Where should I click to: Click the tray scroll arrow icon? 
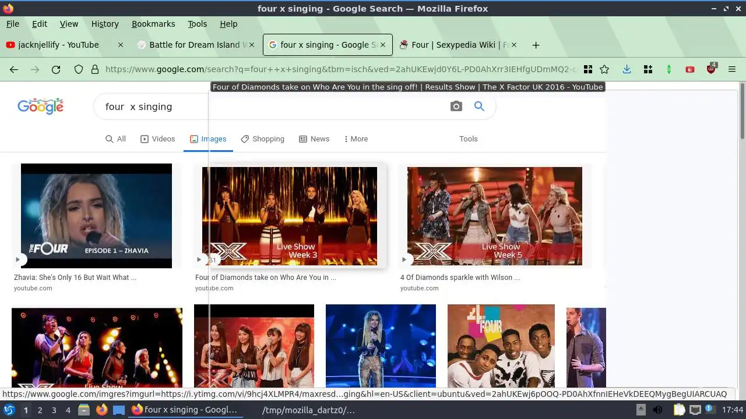pyautogui.click(x=641, y=410)
